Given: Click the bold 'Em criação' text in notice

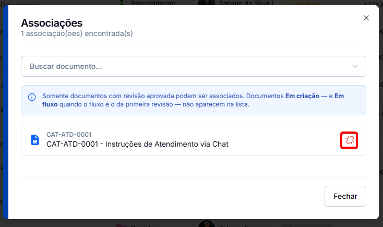Looking at the screenshot, I should [x=302, y=96].
